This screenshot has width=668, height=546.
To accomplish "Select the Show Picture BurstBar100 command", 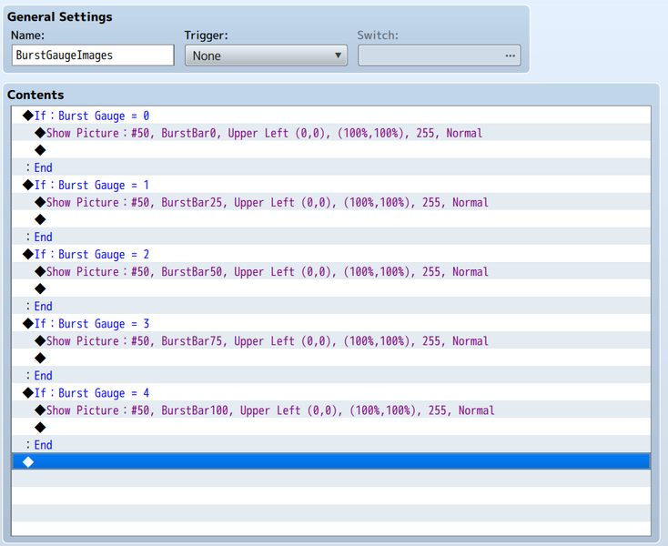I will point(270,410).
